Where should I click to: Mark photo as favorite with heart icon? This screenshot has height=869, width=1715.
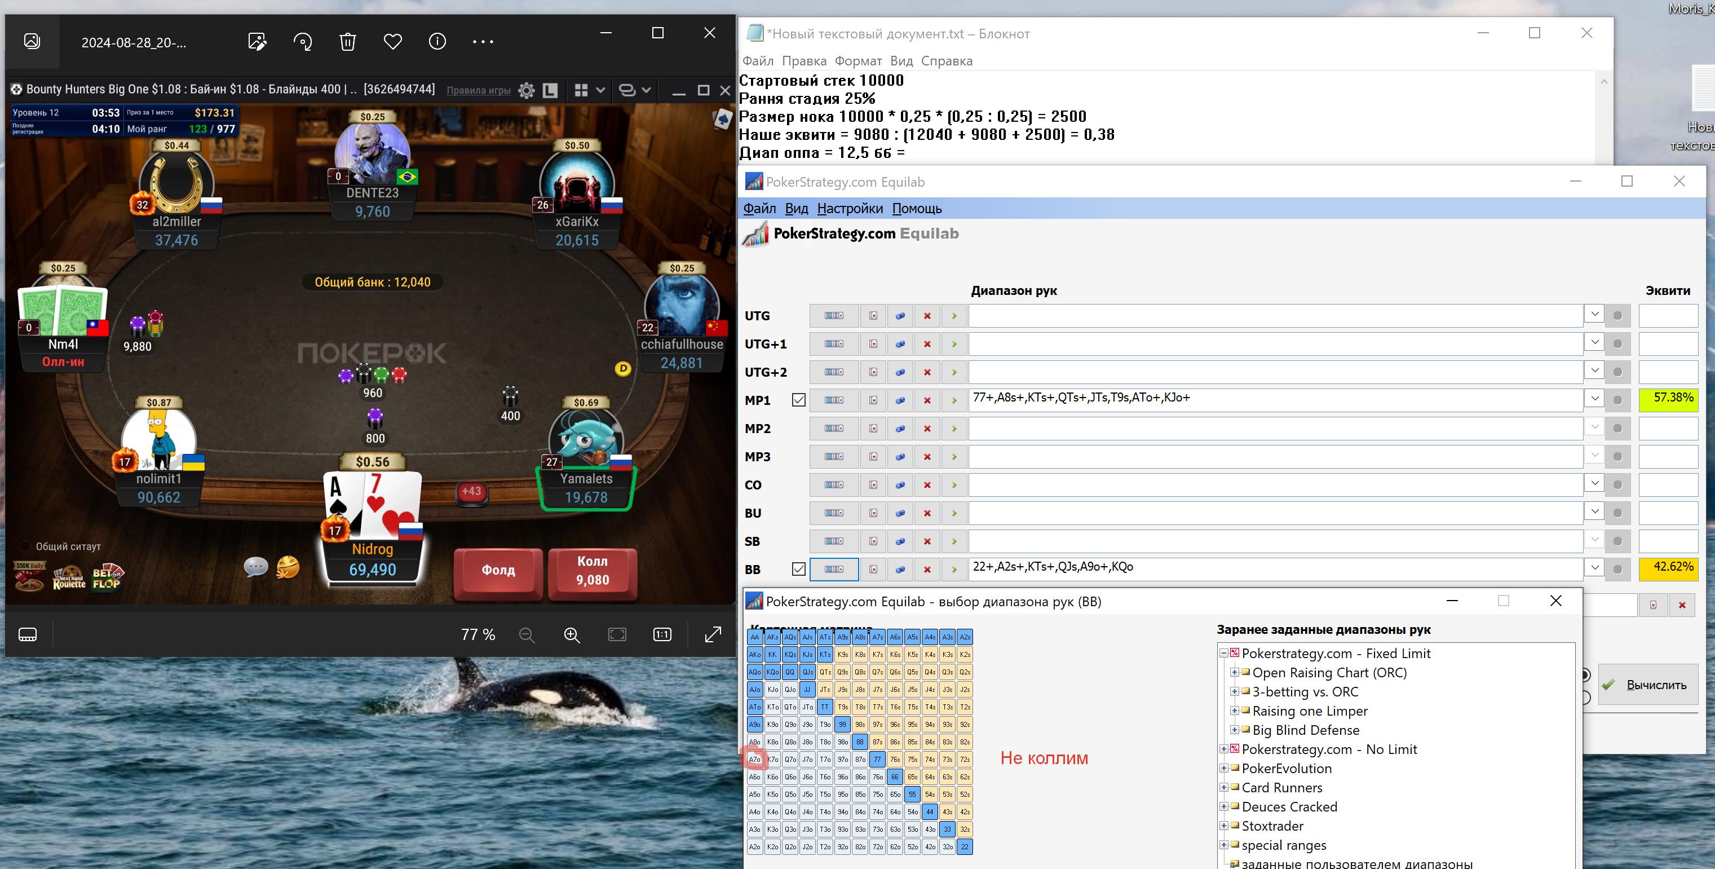pos(393,41)
